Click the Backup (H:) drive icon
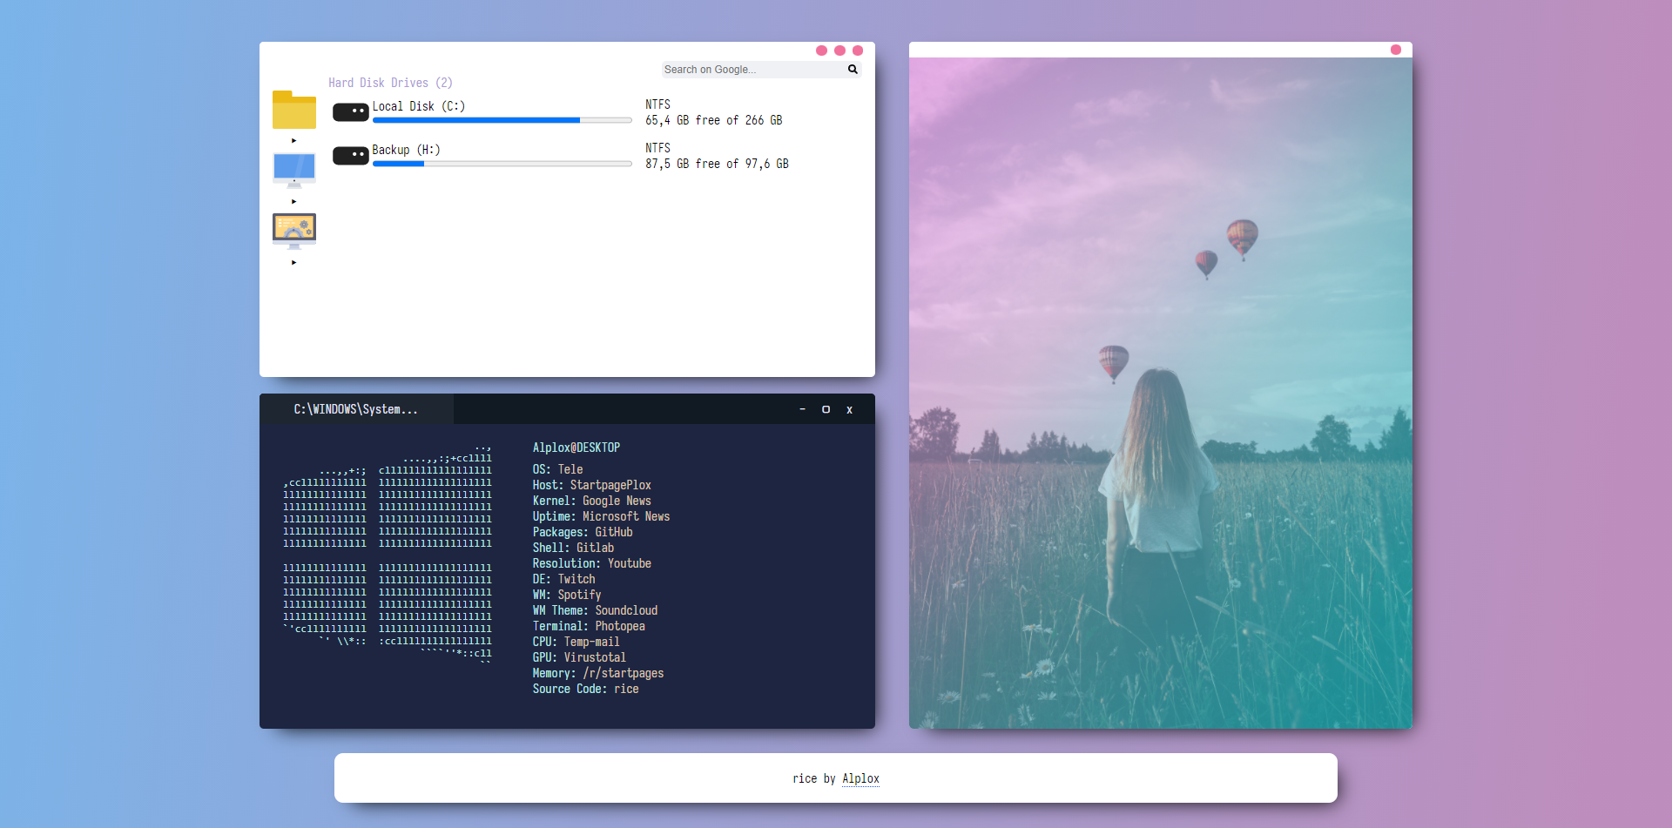 (351, 155)
